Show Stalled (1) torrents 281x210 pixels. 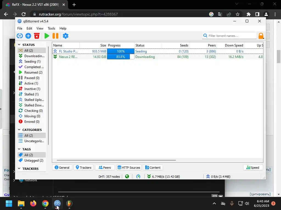[32, 94]
